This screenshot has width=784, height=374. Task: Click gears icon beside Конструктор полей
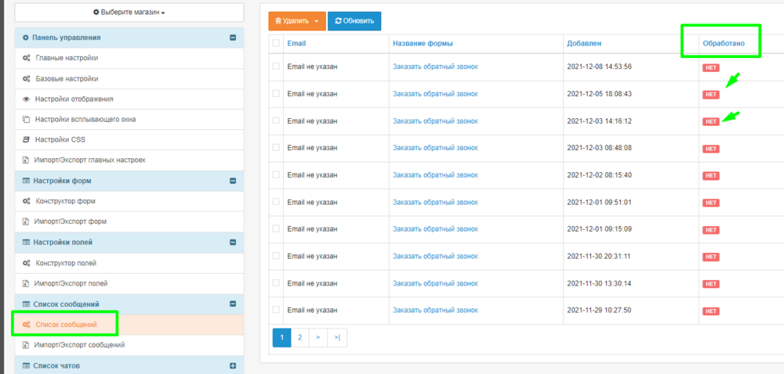pos(27,263)
